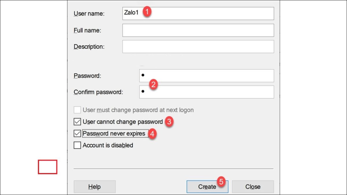The height and width of the screenshot is (195, 347).
Task: Dismiss the dialog with the Close button
Action: [253, 187]
